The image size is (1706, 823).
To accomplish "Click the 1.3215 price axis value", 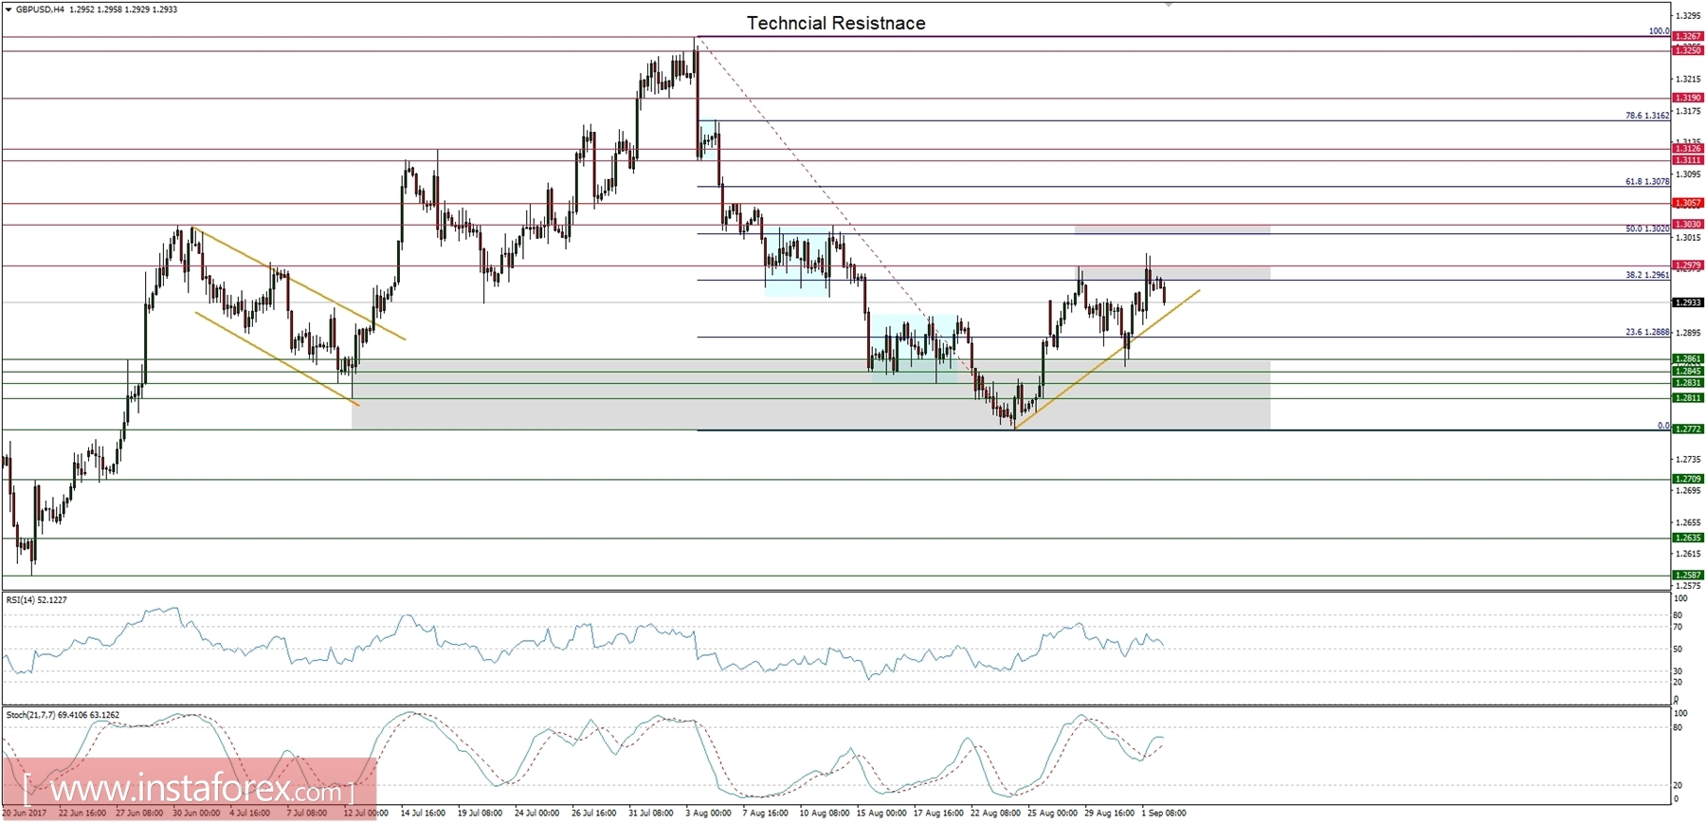I will (1689, 79).
